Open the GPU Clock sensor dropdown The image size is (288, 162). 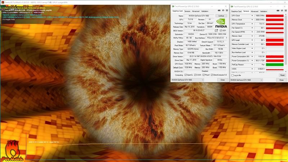252,16
